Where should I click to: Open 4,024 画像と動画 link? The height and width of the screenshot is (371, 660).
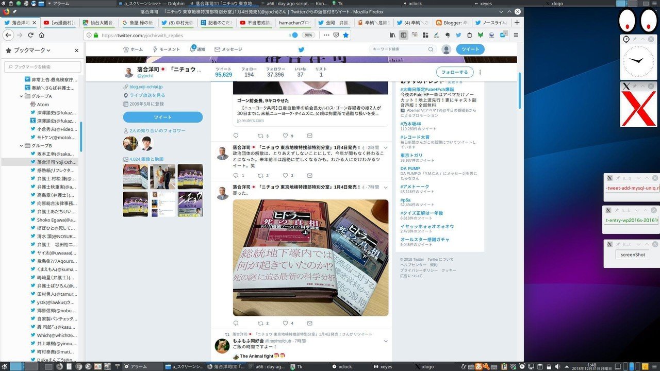pyautogui.click(x=146, y=159)
